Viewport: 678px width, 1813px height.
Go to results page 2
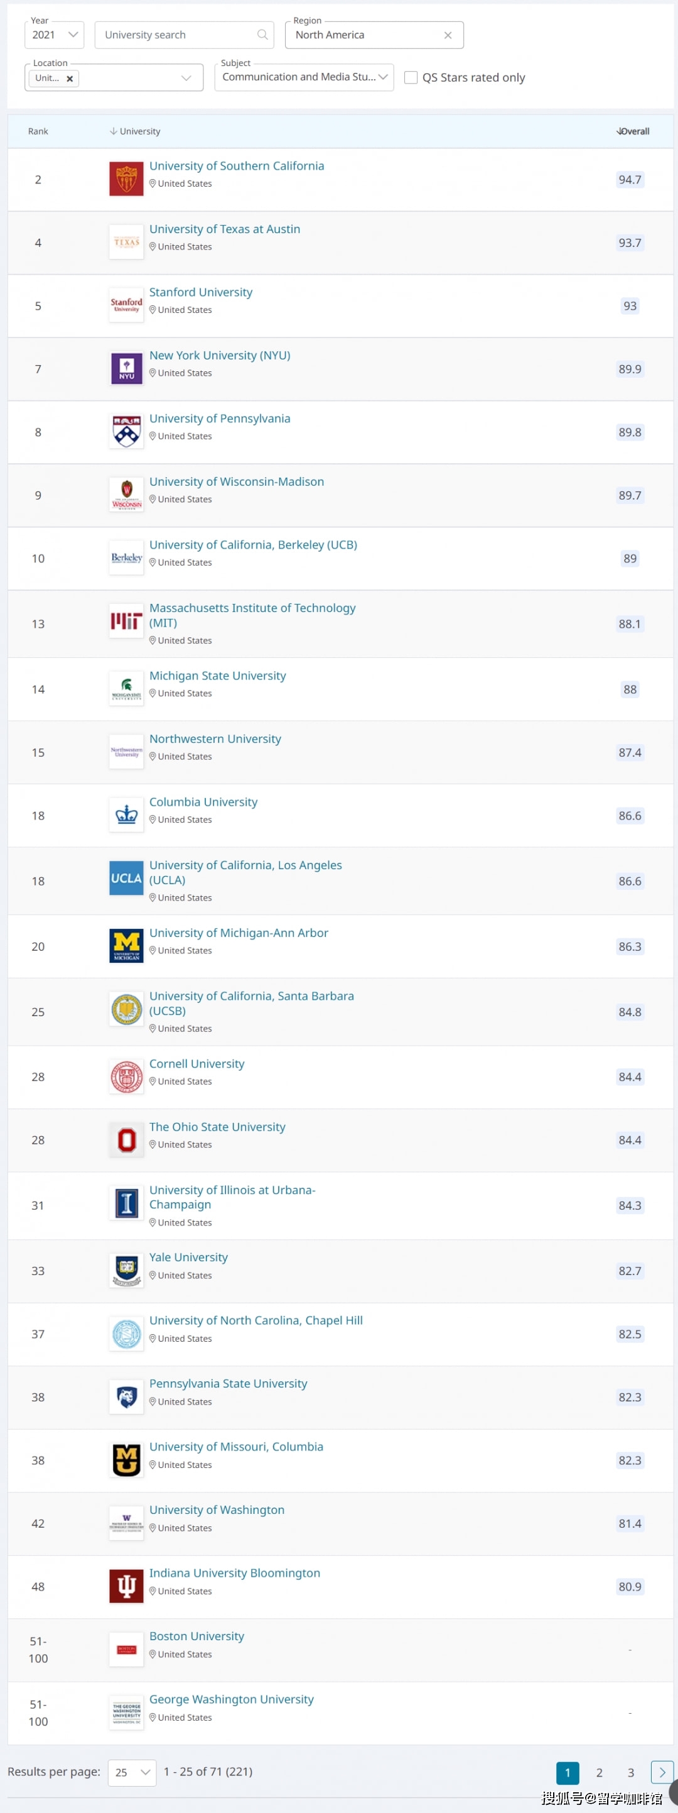click(x=600, y=1772)
